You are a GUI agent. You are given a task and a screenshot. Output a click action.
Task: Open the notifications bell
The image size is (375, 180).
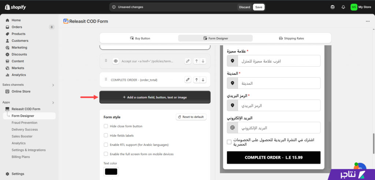click(x=343, y=7)
